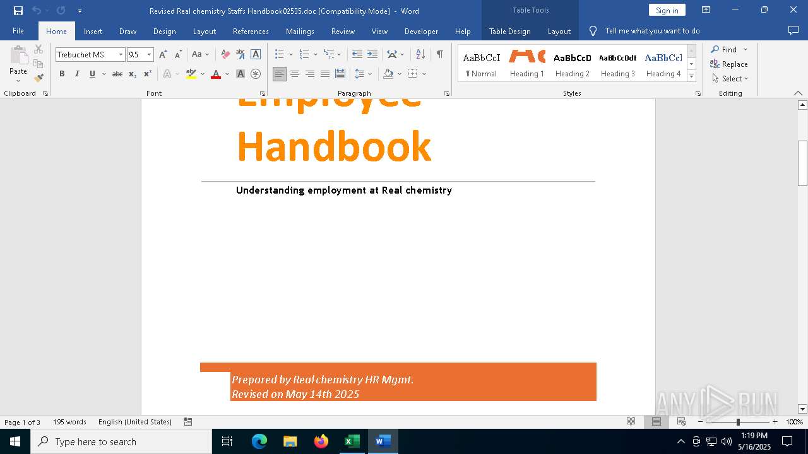Apply the Normal style
Screen dimensions: 808x454
[x=482, y=63]
